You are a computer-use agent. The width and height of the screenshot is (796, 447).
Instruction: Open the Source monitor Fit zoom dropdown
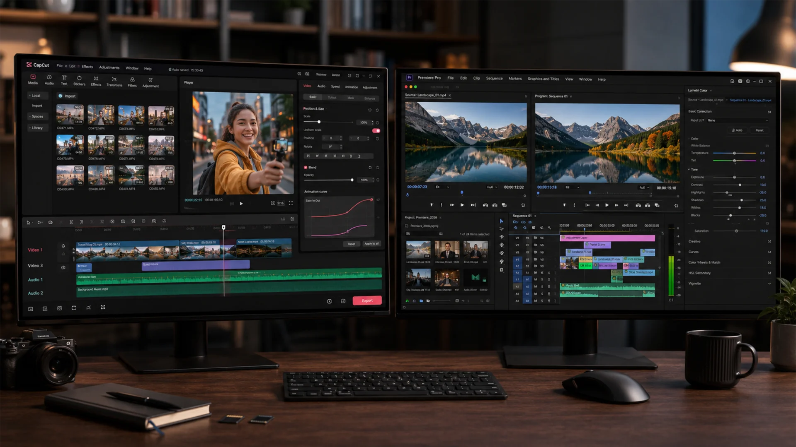point(442,187)
